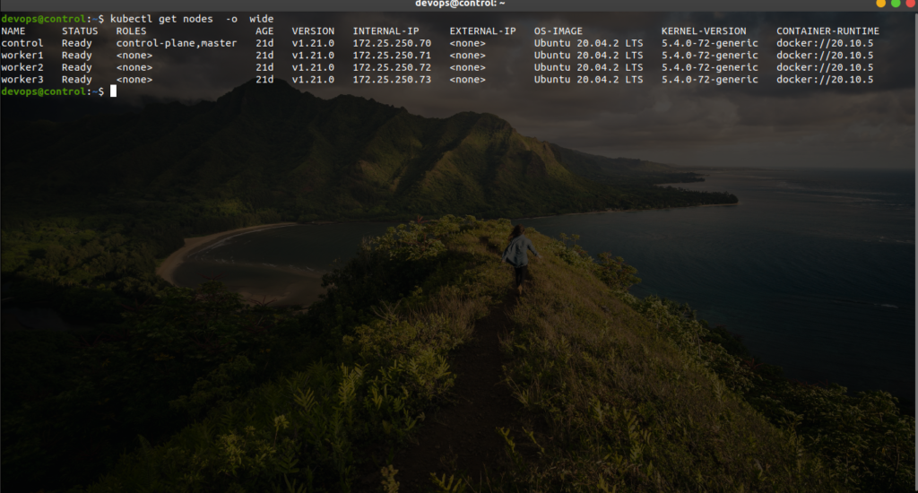Click the IP address 172.25.250.71
This screenshot has width=918, height=493.
[393, 56]
